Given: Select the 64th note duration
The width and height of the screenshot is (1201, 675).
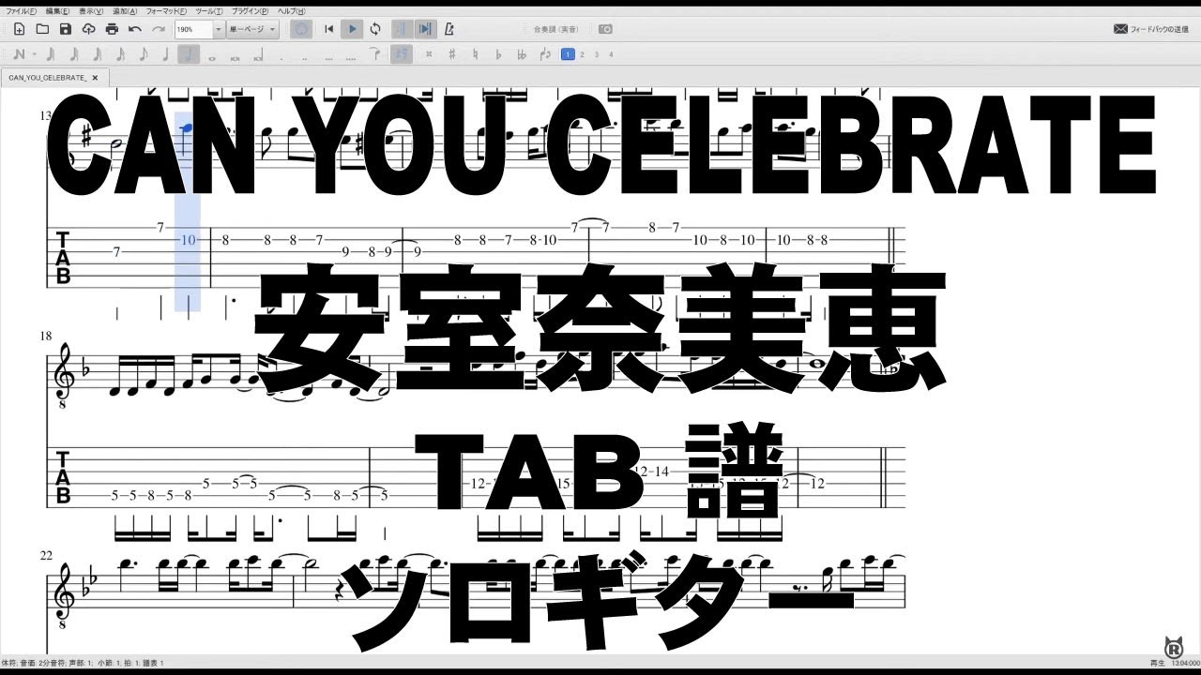Looking at the screenshot, I should point(74,54).
